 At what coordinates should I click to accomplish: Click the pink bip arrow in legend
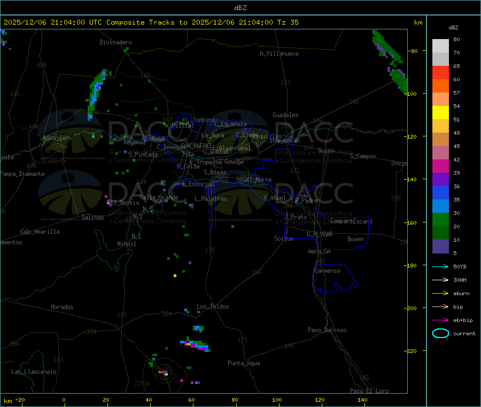tap(440, 306)
